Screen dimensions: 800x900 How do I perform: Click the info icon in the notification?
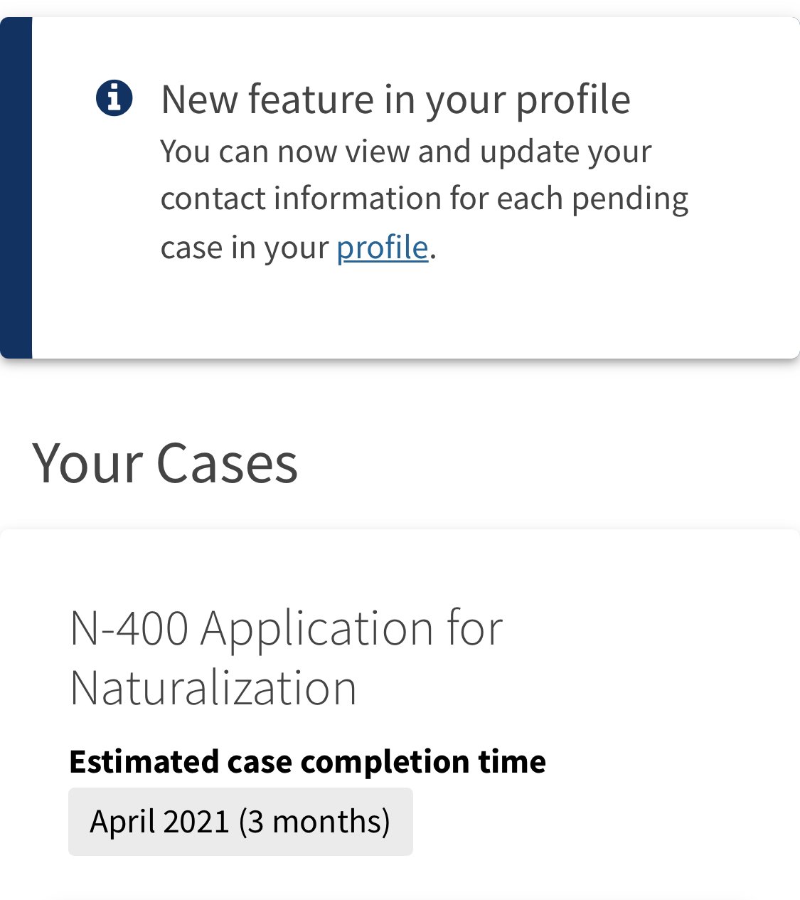[114, 98]
